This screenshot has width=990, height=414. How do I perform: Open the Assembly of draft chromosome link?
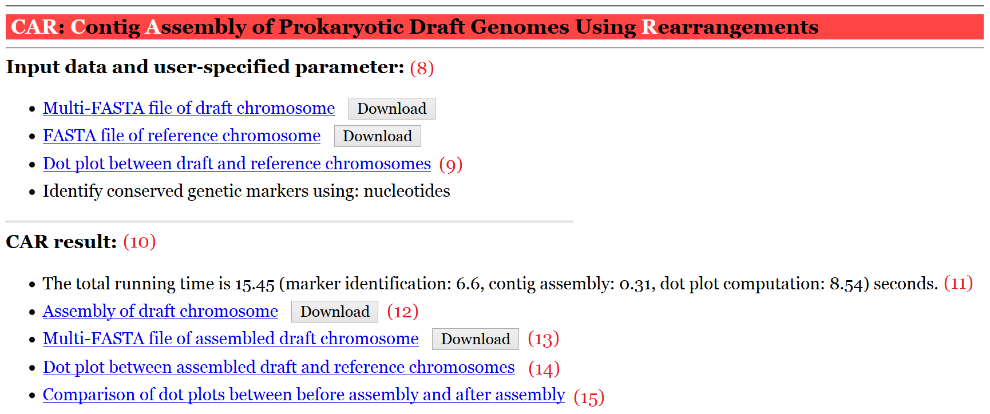click(160, 311)
